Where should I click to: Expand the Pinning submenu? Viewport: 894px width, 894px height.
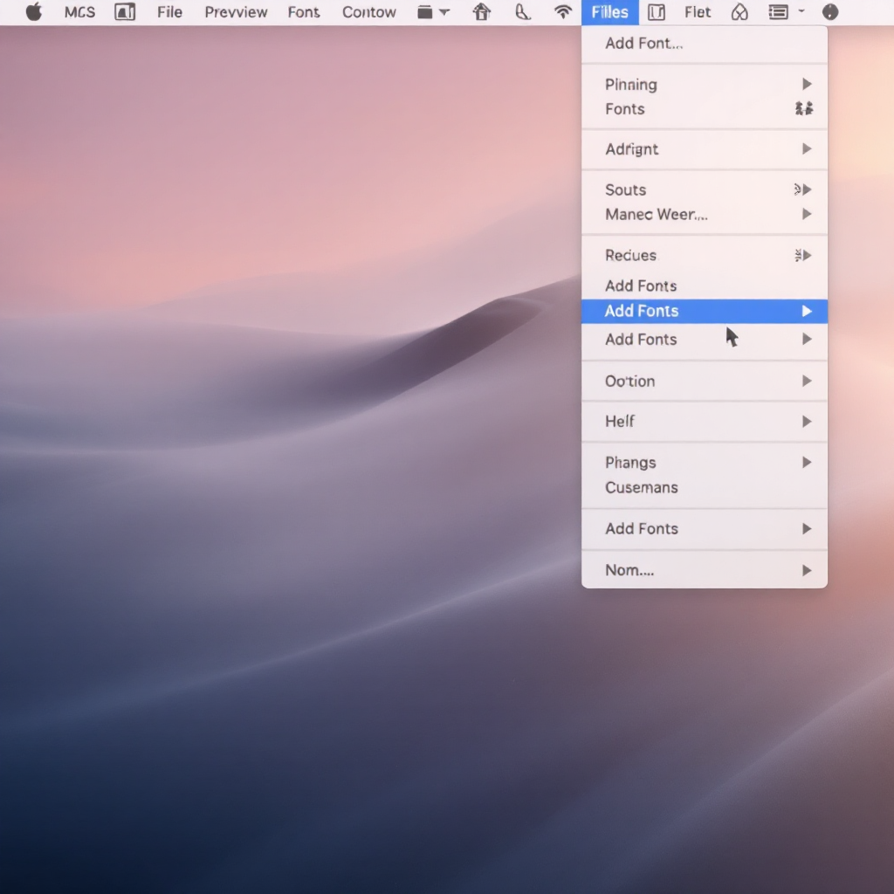point(705,85)
